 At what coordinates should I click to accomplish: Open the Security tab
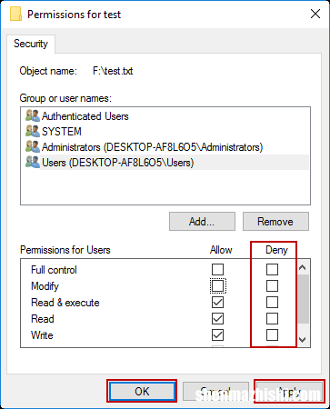(31, 44)
